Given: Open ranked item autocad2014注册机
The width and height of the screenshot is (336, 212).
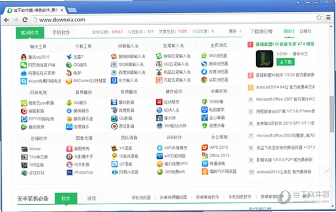Looking at the screenshot, I should pyautogui.click(x=284, y=172).
